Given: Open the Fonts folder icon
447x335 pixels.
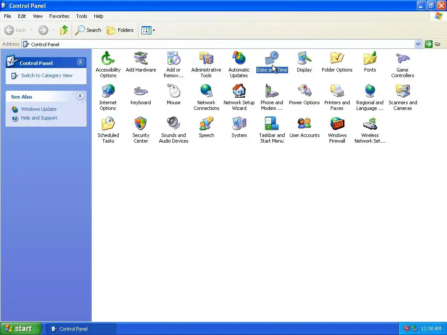Looking at the screenshot, I should (x=370, y=58).
